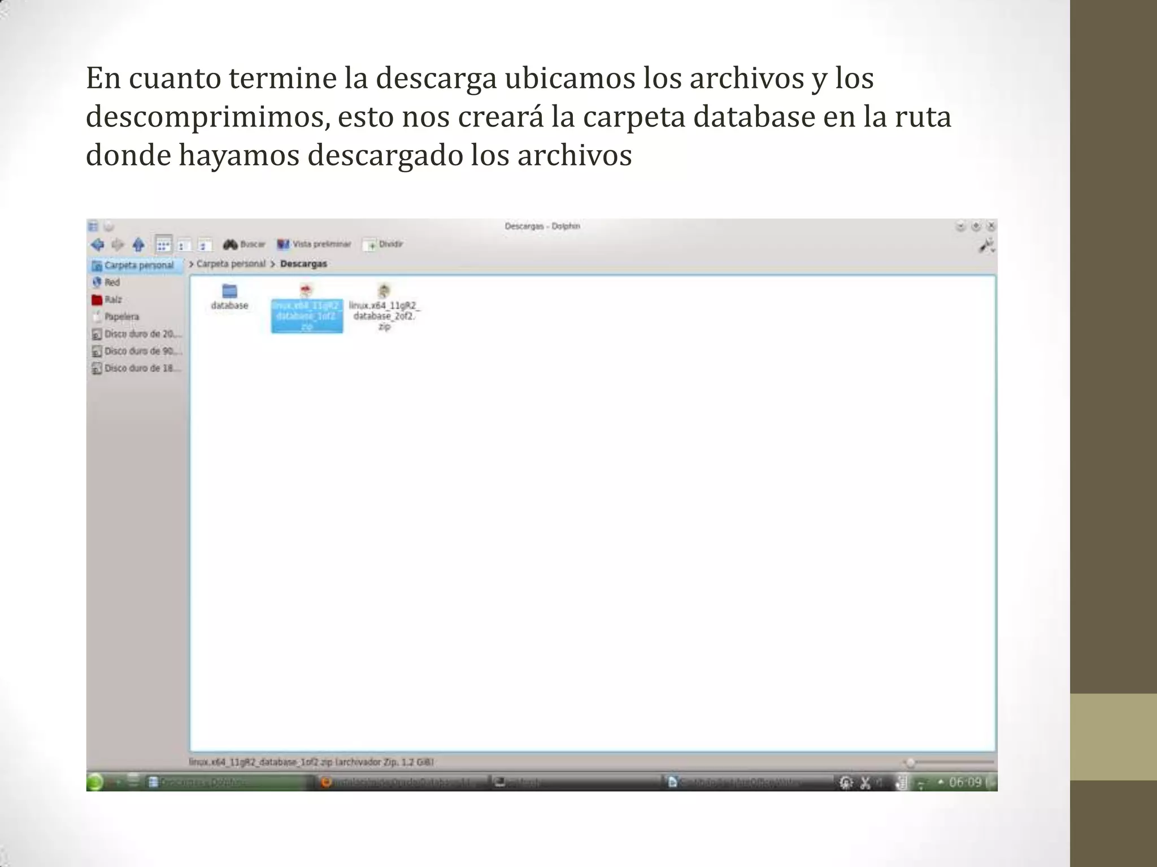
Task: Open Buscar search with binoculars
Action: [x=243, y=244]
